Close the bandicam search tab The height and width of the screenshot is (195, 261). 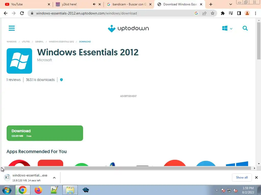tap(150, 4)
